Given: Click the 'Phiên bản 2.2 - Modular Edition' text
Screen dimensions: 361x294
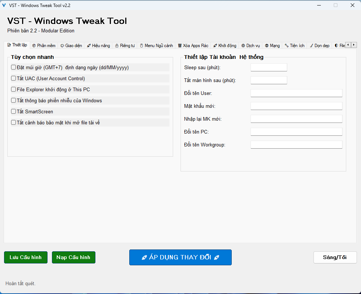Looking at the screenshot, I should [41, 31].
